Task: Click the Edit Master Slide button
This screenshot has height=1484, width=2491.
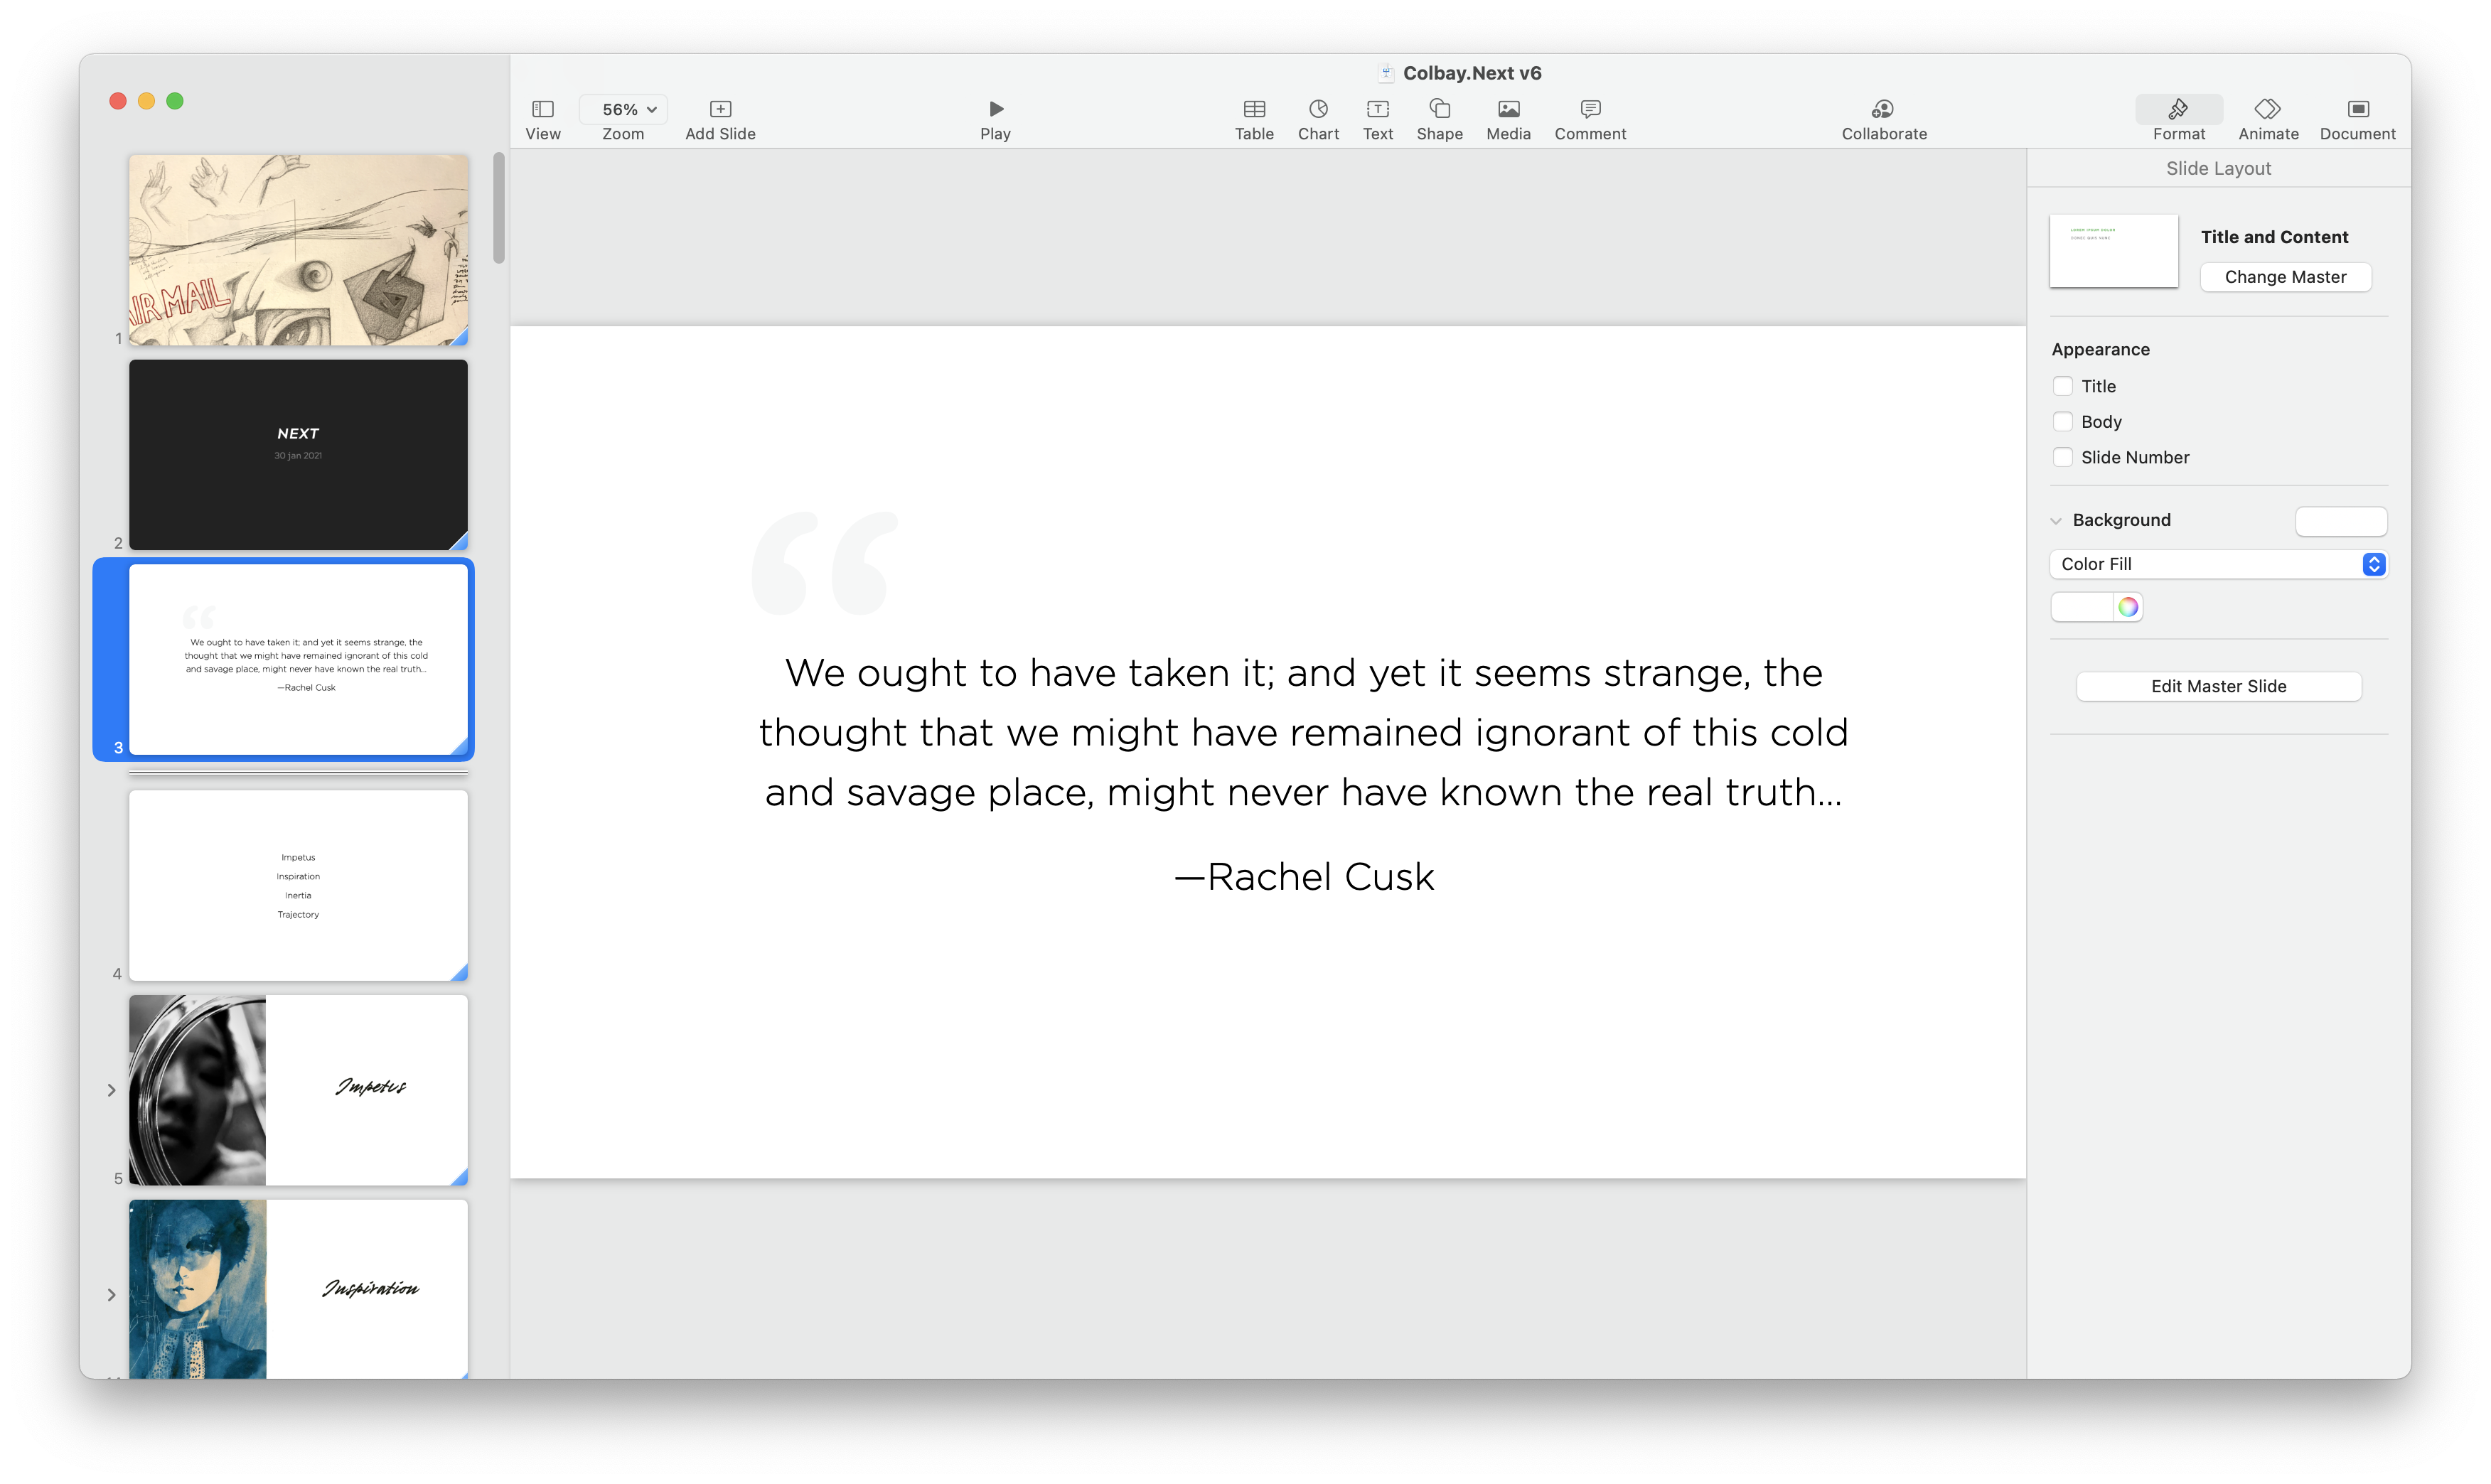Action: pyautogui.click(x=2218, y=686)
